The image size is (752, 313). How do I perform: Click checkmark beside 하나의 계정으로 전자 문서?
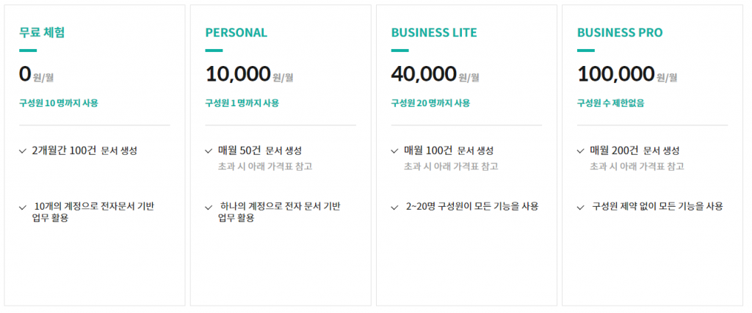[209, 207]
